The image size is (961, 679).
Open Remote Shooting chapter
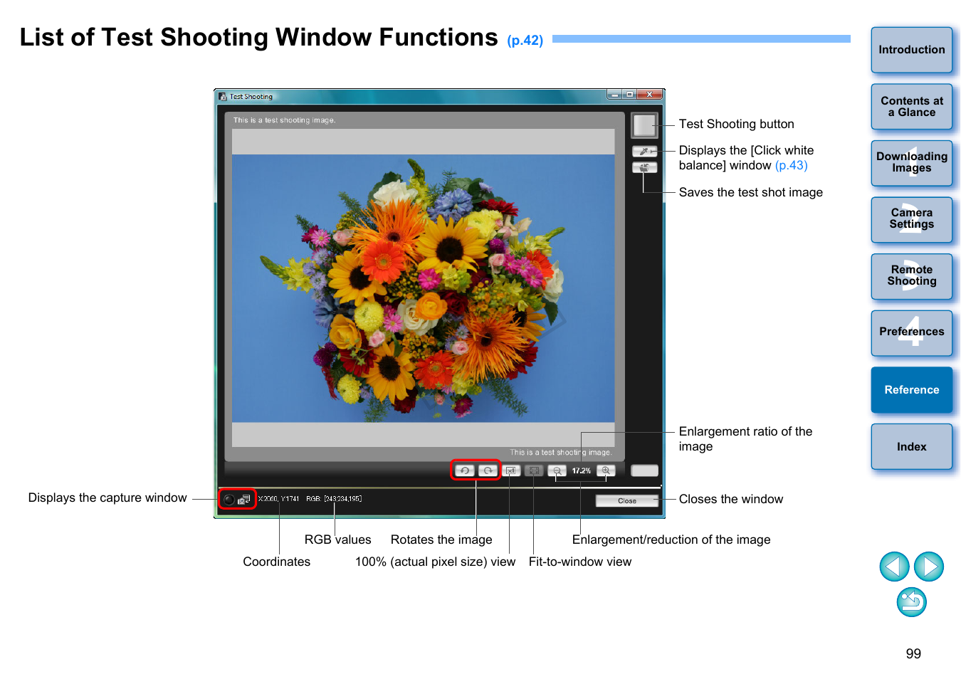tap(912, 276)
